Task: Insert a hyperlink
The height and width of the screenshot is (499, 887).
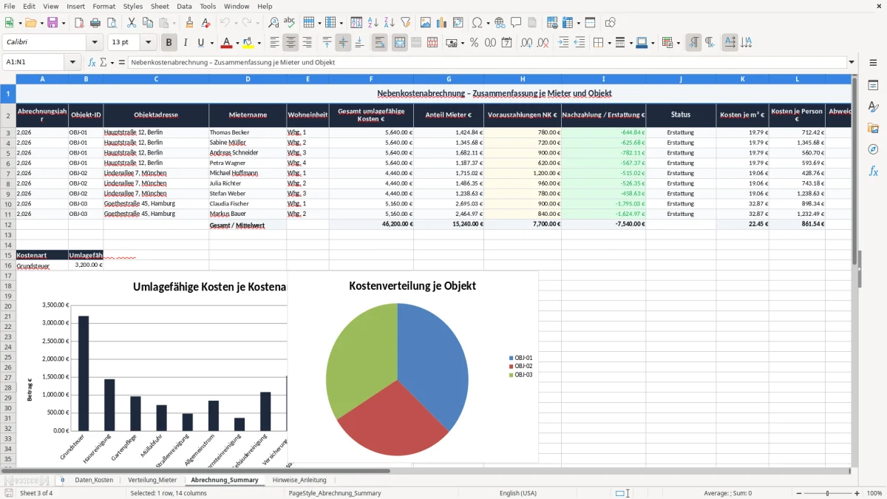Action: pos(500,23)
